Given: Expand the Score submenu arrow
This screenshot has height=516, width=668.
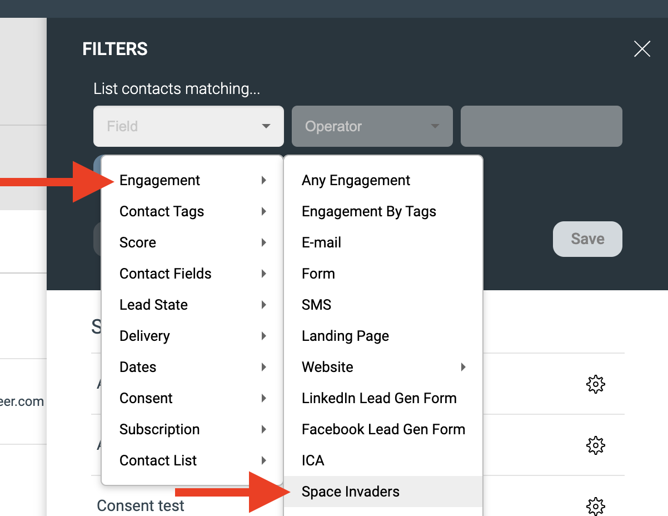Looking at the screenshot, I should point(264,242).
